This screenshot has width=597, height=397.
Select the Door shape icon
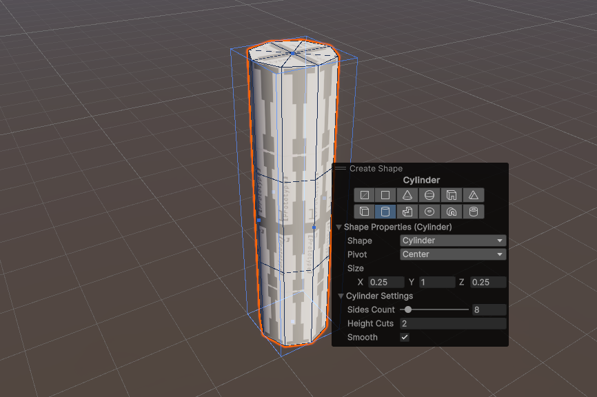click(x=452, y=195)
